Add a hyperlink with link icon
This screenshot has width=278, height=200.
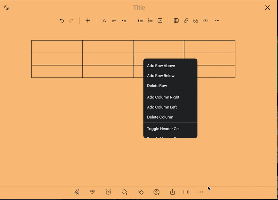(x=186, y=21)
